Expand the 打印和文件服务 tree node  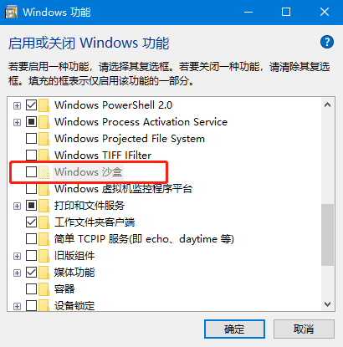(x=17, y=206)
